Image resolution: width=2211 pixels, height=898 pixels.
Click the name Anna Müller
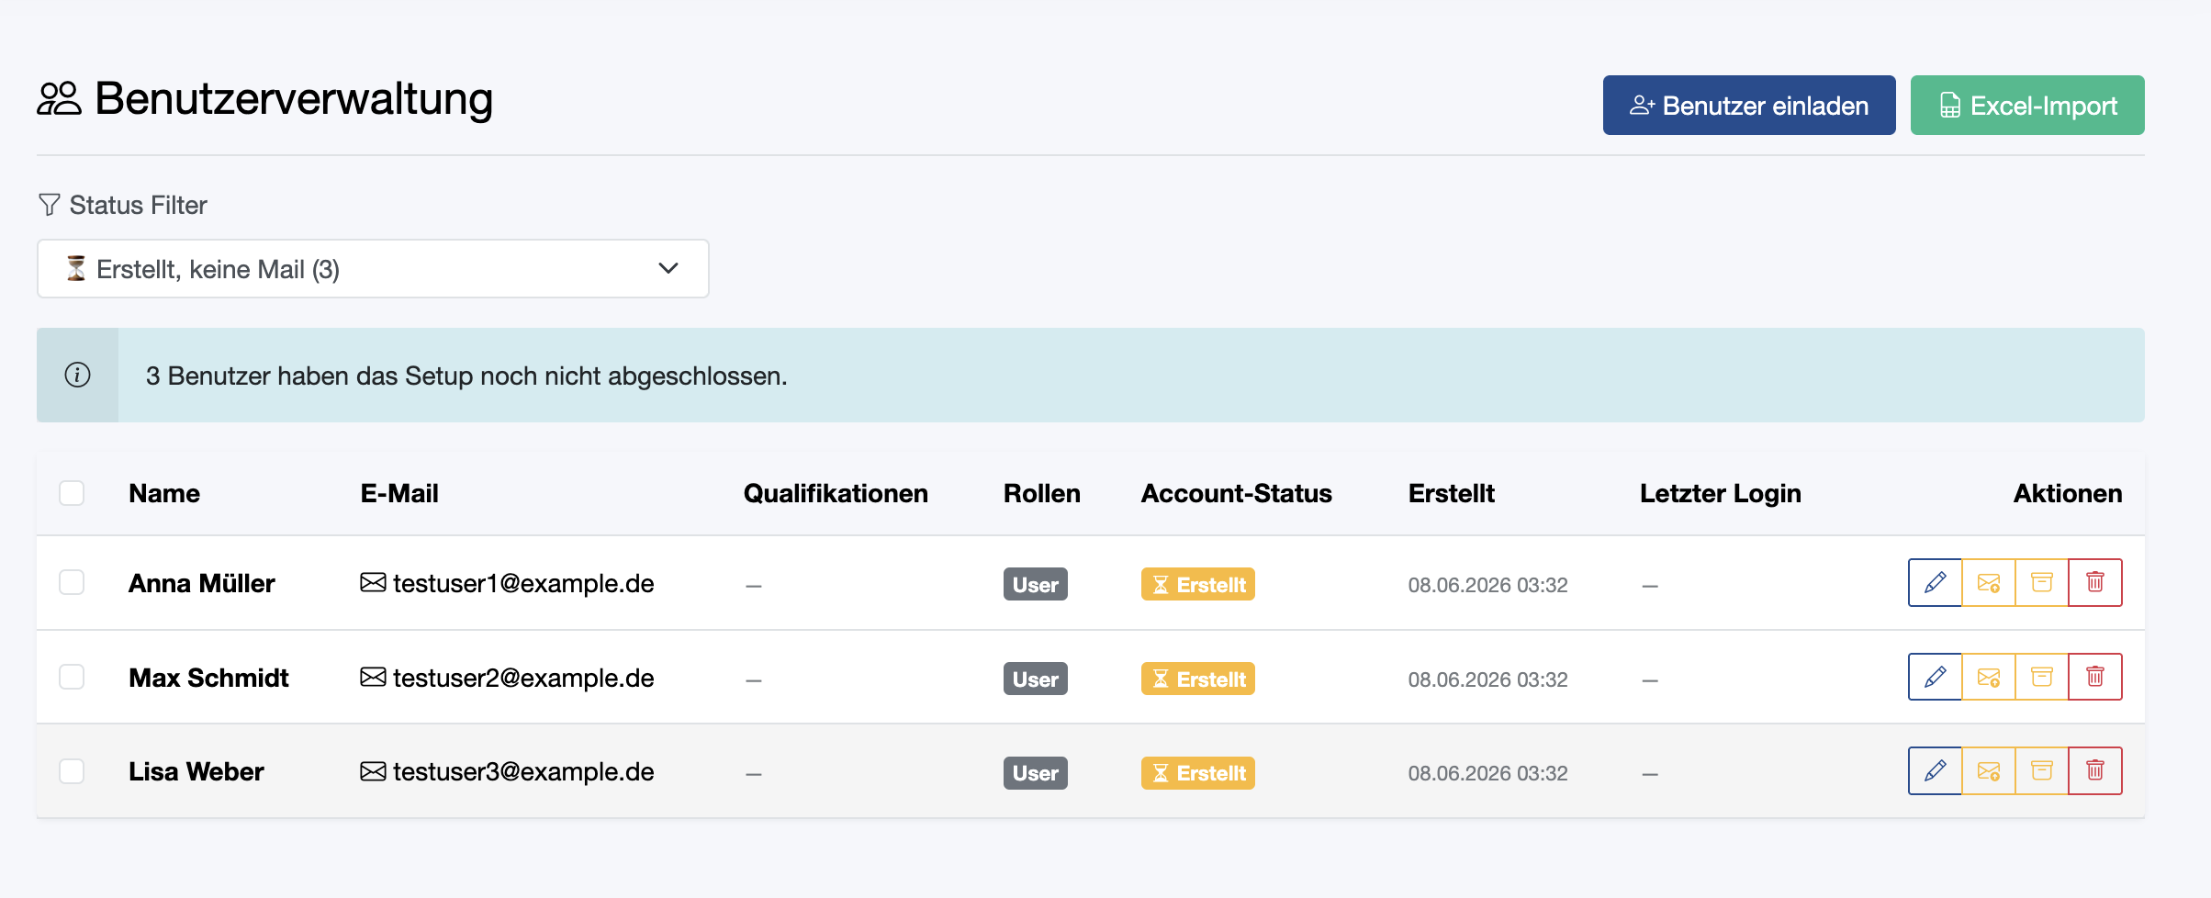[202, 583]
